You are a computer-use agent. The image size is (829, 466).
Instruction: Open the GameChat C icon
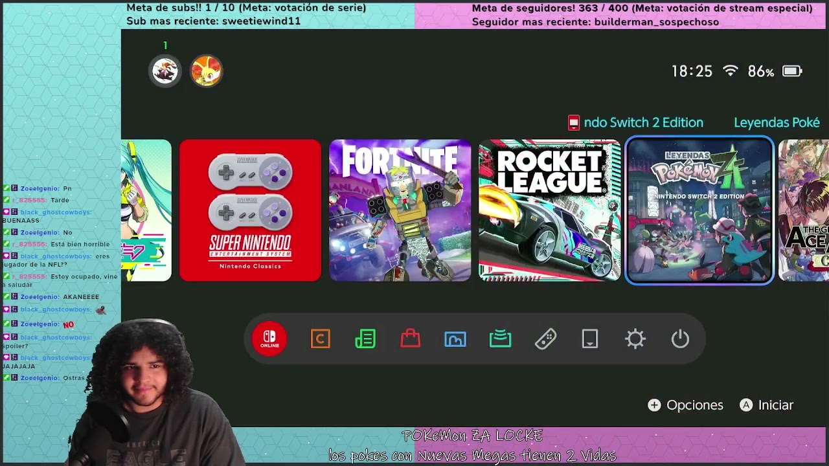321,338
